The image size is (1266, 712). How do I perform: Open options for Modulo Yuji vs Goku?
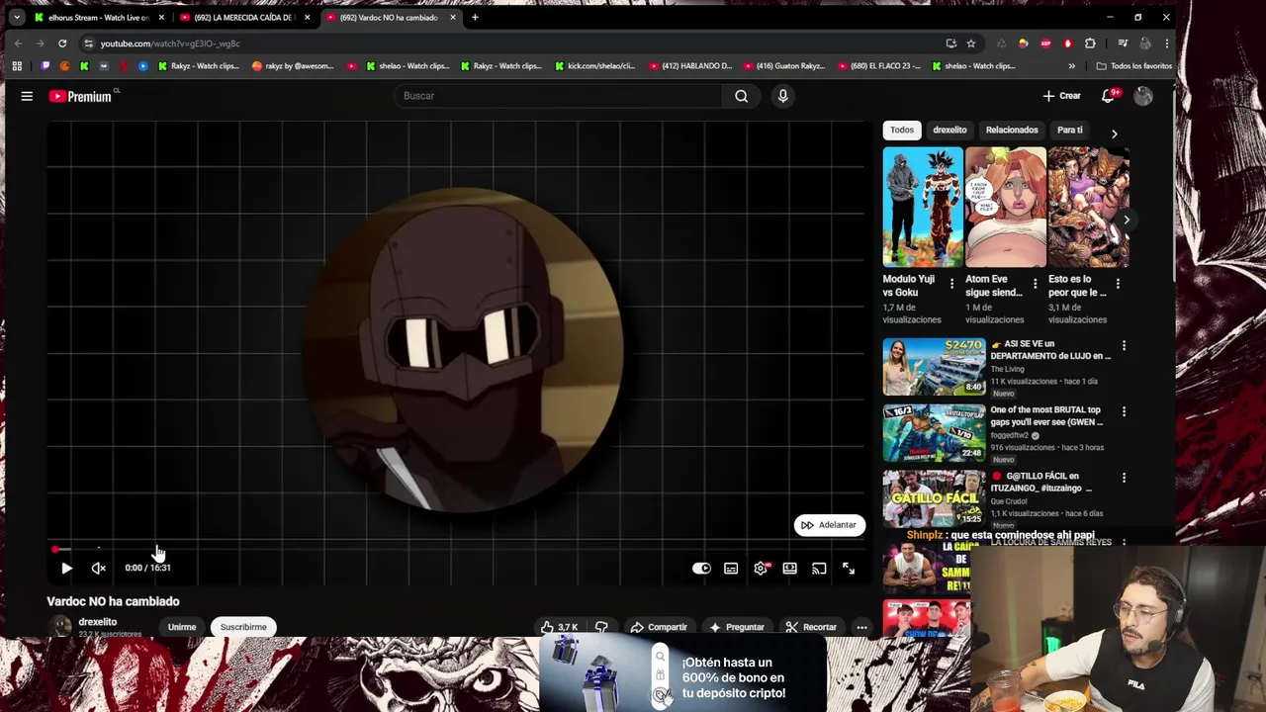pos(952,284)
